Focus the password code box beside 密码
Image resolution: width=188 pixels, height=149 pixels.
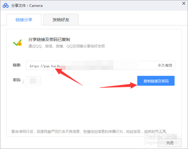coord(33,81)
